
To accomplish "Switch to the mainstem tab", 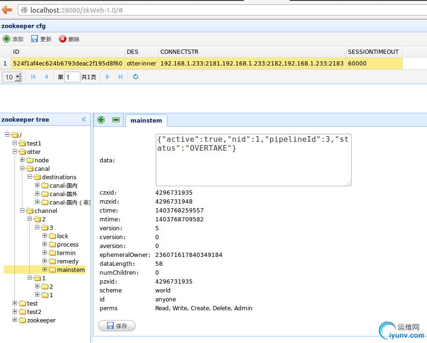I will coord(146,120).
